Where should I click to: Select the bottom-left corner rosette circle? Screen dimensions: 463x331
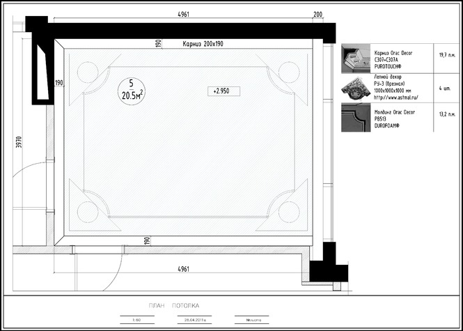87,211
